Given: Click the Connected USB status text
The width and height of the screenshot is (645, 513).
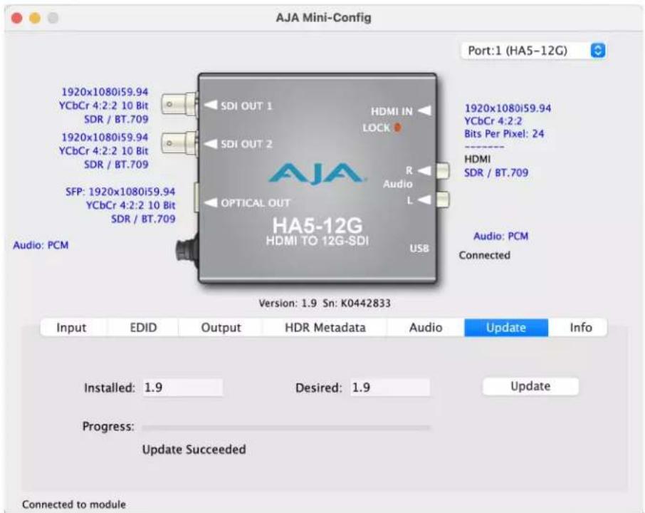Looking at the screenshot, I should click(x=485, y=255).
